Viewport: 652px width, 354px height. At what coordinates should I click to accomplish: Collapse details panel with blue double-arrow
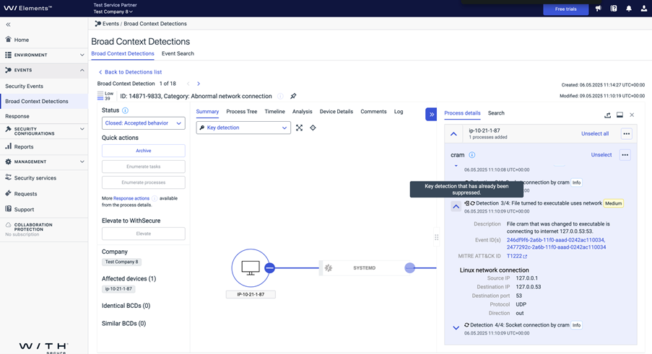[431, 114]
